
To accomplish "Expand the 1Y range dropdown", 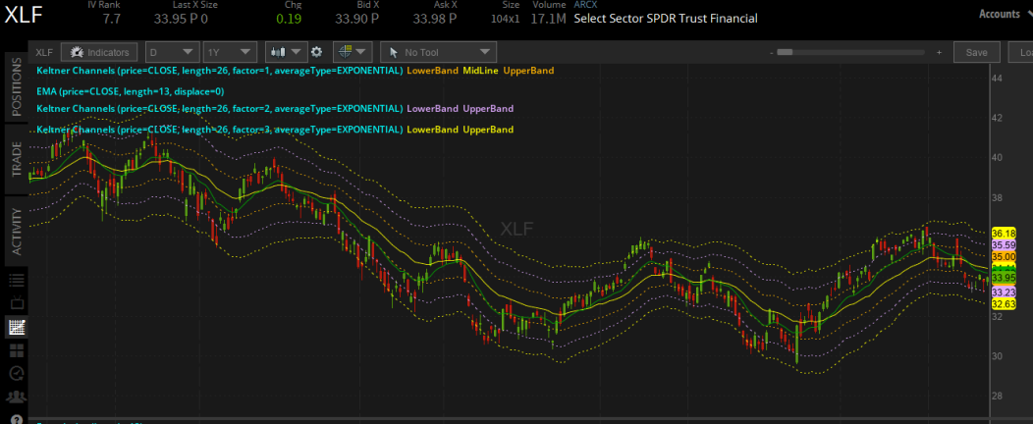I will 230,52.
